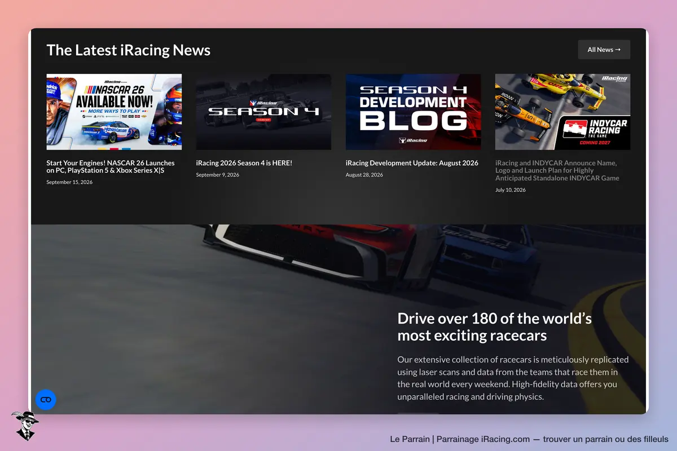Open the Season 4 Development Blog thumbnail
Image resolution: width=677 pixels, height=451 pixels.
point(413,112)
